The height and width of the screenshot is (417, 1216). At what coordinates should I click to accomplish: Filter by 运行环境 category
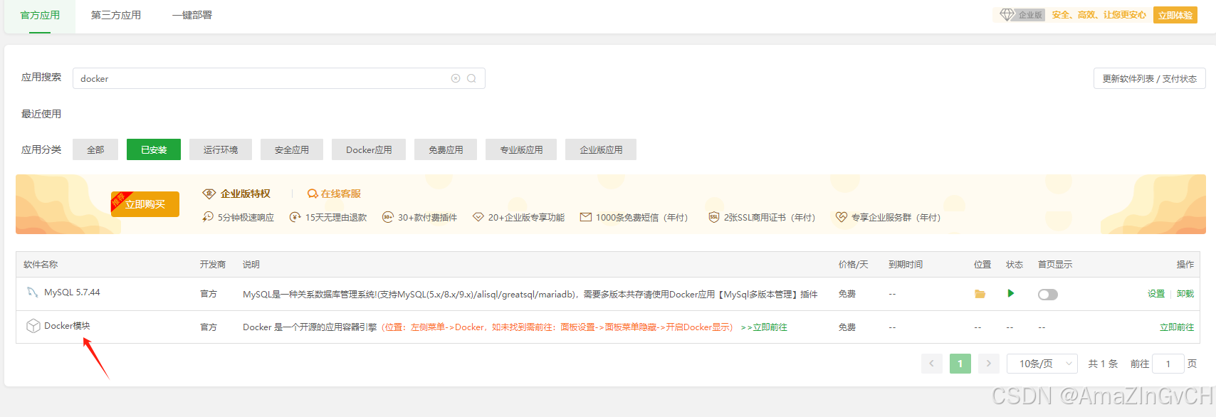221,149
